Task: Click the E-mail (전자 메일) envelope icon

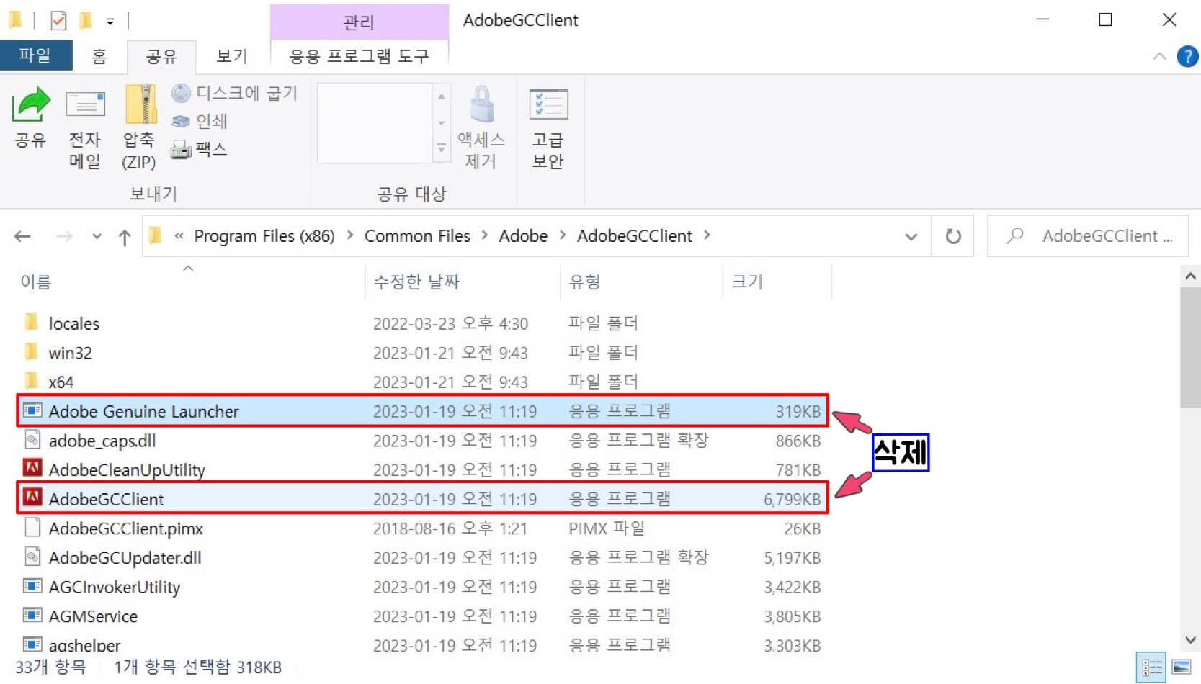Action: point(85,105)
